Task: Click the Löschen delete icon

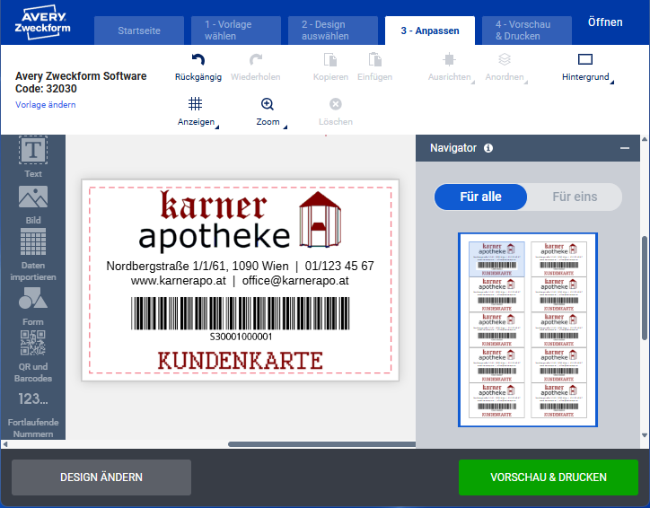Action: pos(336,104)
